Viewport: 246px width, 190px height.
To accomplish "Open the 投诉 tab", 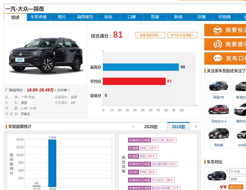I will point(108,17).
